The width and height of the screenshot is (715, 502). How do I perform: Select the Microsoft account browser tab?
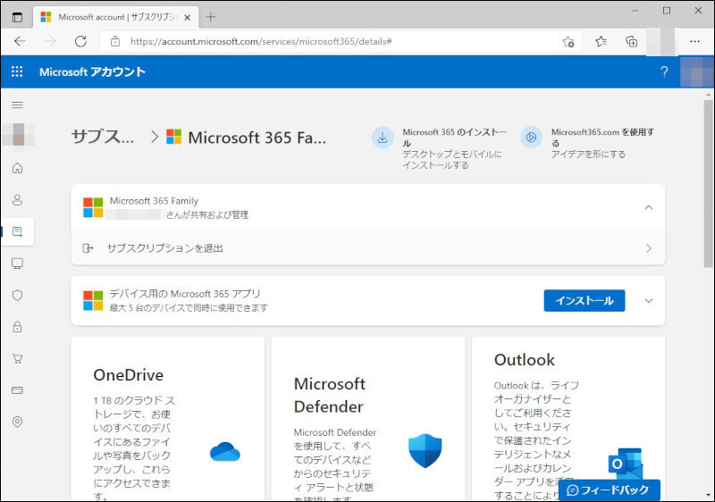tap(116, 17)
